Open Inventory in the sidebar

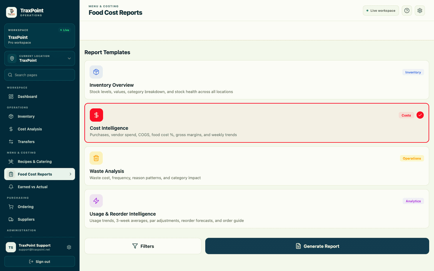coord(39,116)
